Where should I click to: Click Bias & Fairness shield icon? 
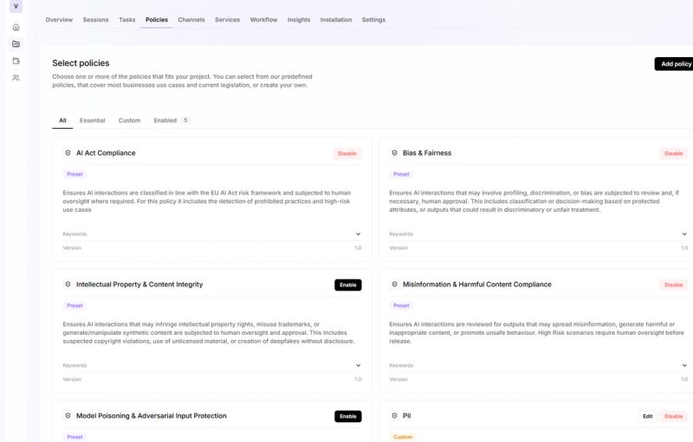click(x=394, y=153)
